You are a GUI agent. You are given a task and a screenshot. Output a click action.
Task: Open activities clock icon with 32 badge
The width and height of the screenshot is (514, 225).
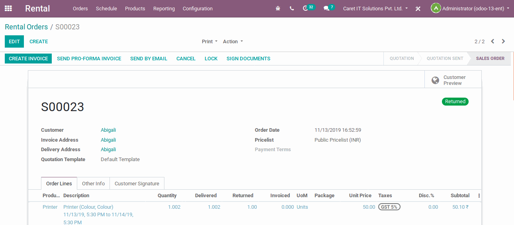tap(306, 8)
